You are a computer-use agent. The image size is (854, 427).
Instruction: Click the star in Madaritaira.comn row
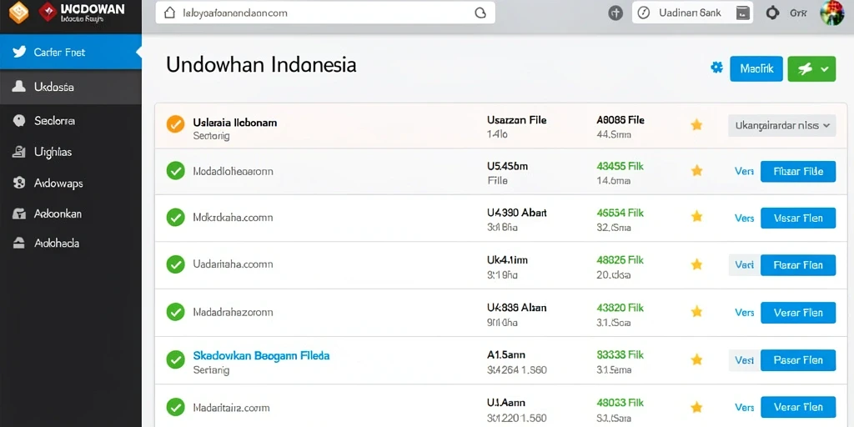tap(696, 407)
